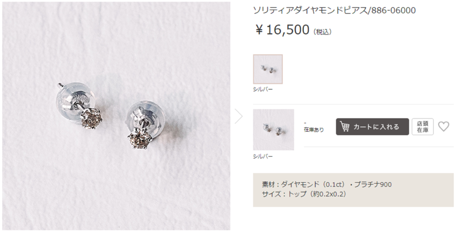Click the main earrings product photo
This screenshot has height=232, width=456.
pos(116,116)
